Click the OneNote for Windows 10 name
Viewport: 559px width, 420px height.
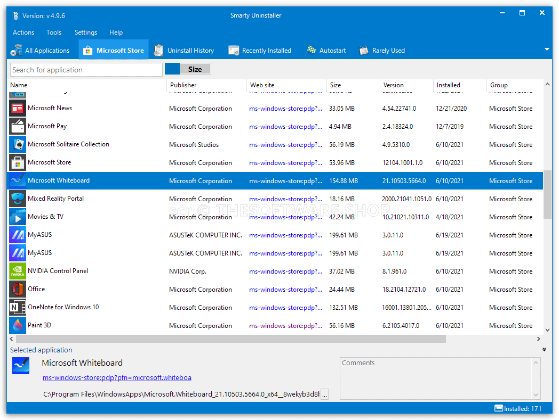pos(63,307)
